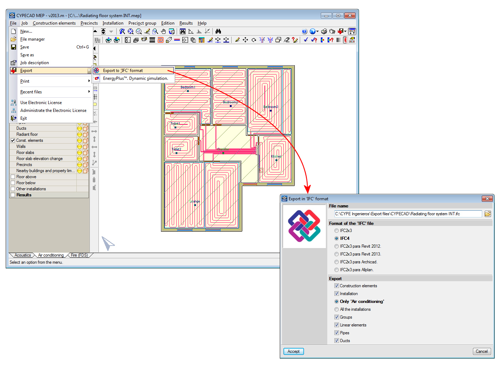Click yellow color circle in Floor slabs row
The height and width of the screenshot is (366, 500).
80,153
